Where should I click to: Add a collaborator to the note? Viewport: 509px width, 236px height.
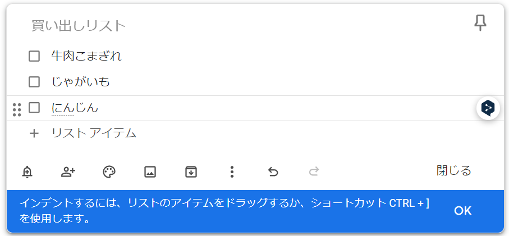[x=68, y=172]
